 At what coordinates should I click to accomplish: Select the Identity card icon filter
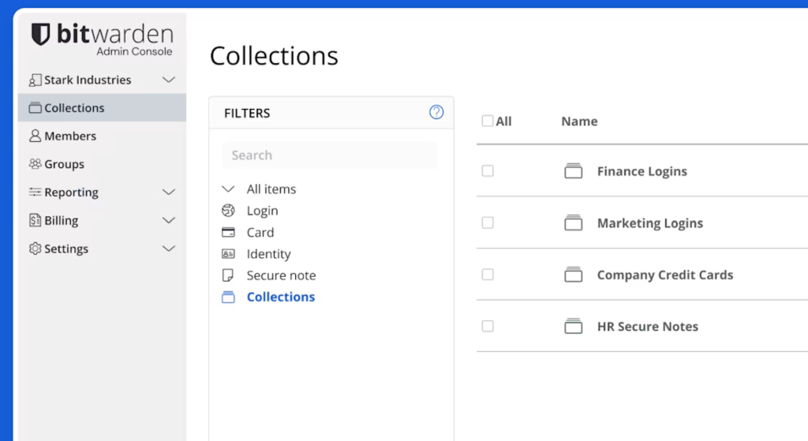pos(228,254)
